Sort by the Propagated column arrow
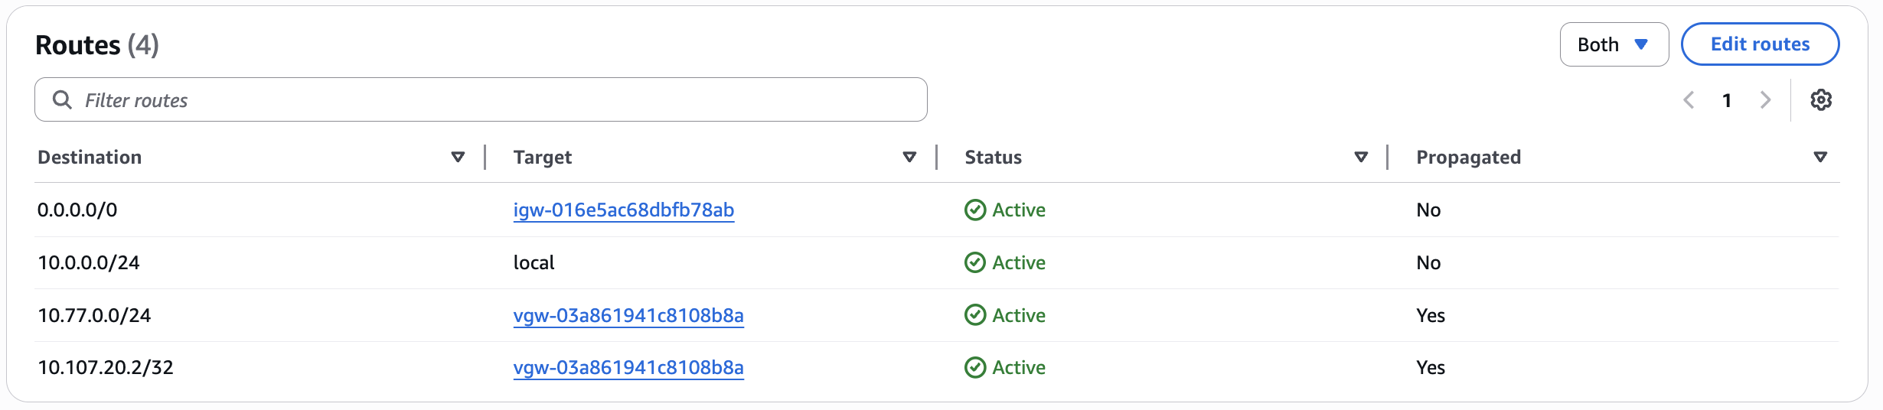The width and height of the screenshot is (1883, 410). [x=1820, y=158]
